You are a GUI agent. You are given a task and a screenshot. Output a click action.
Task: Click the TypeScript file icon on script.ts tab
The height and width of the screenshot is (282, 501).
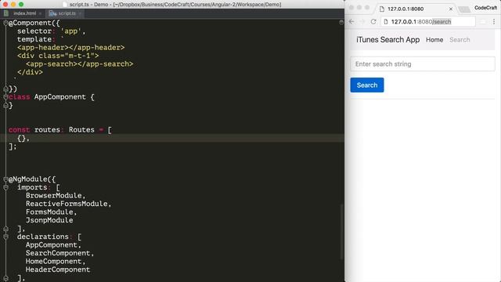[x=52, y=13]
